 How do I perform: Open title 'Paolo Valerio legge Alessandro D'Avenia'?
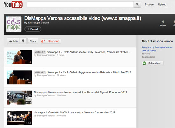pos(89,72)
